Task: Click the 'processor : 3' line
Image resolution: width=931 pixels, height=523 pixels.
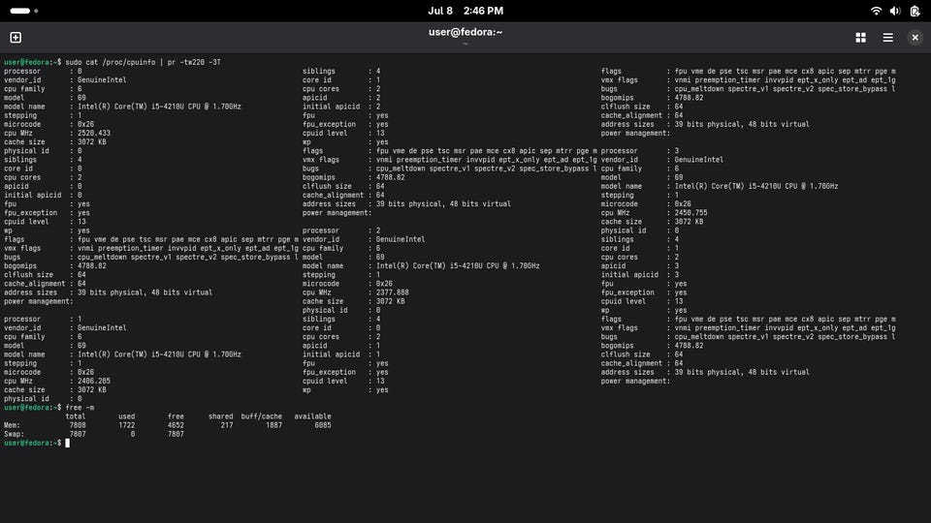Action: [x=640, y=151]
